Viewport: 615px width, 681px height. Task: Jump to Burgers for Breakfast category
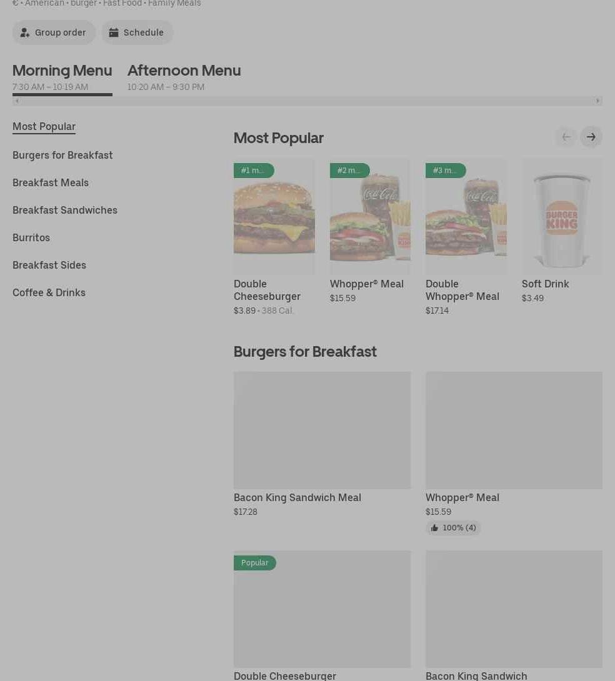62,155
